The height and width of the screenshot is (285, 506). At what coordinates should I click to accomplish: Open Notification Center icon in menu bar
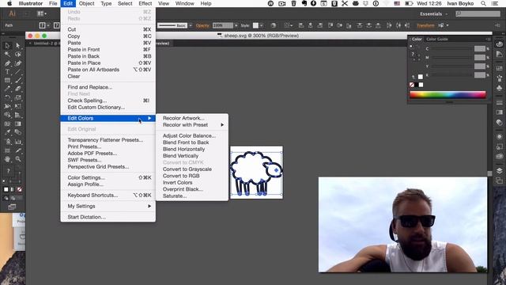coord(494,3)
